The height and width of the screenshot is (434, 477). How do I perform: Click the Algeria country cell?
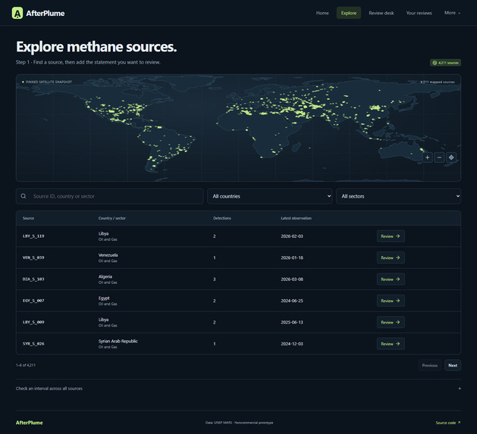click(105, 276)
